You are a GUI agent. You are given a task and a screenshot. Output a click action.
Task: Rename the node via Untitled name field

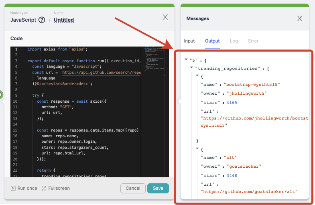point(64,20)
